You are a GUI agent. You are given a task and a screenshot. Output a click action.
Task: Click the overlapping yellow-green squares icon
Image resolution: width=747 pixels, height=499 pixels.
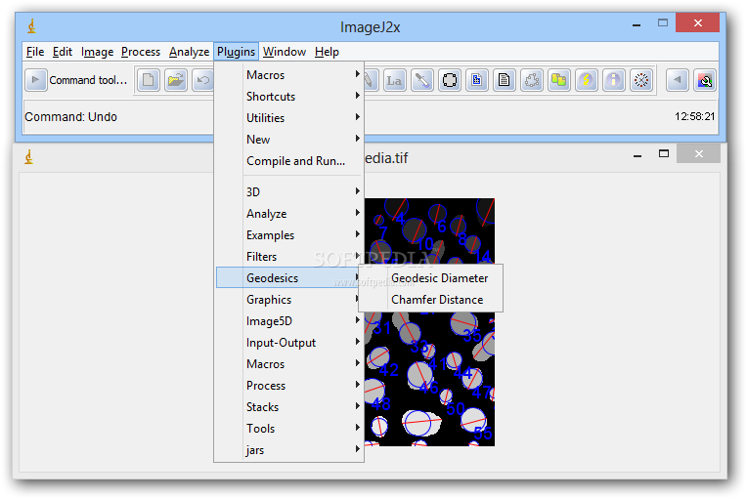click(x=559, y=80)
